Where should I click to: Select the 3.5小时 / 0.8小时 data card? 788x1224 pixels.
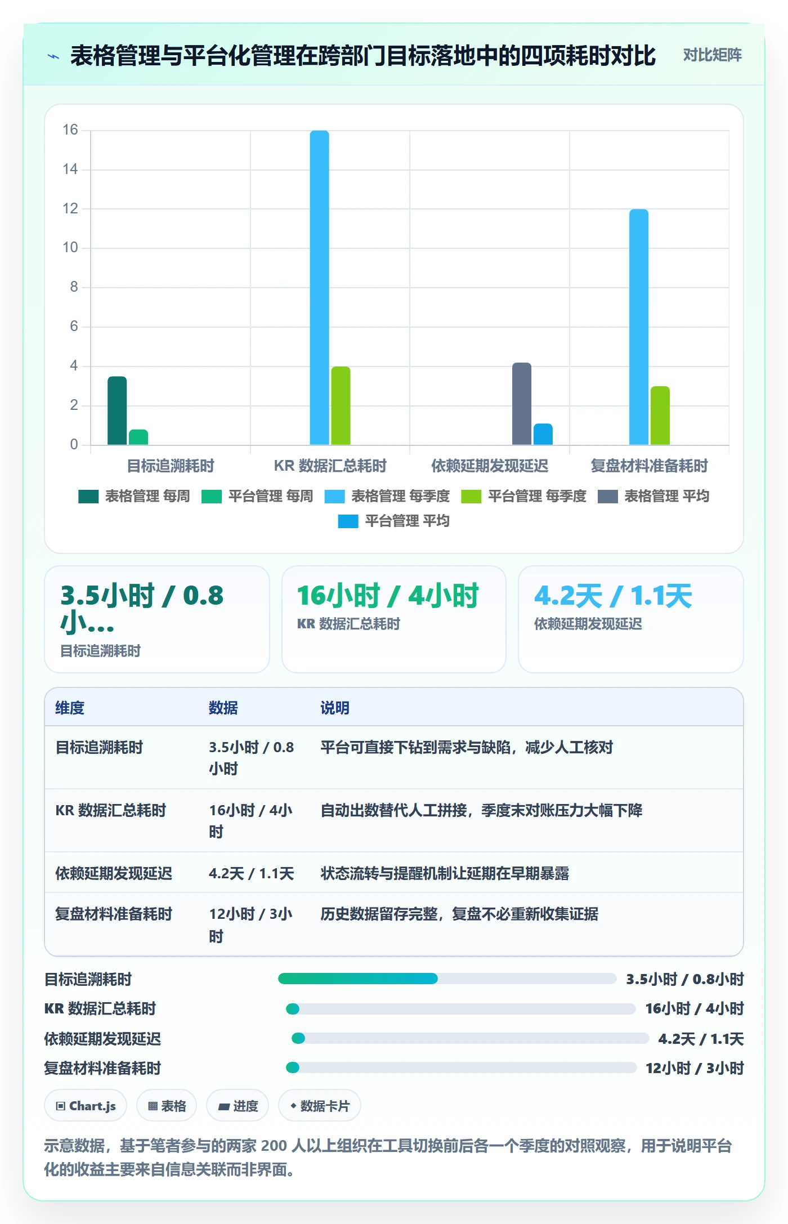pos(157,619)
